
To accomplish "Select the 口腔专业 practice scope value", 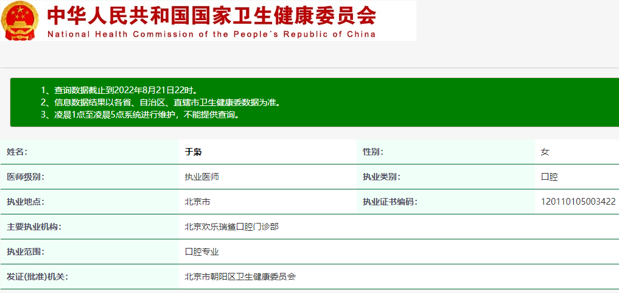I will [201, 252].
